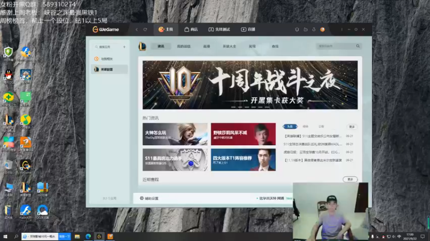Click the League of Legends logo icon
The image size is (430, 241).
tap(142, 46)
